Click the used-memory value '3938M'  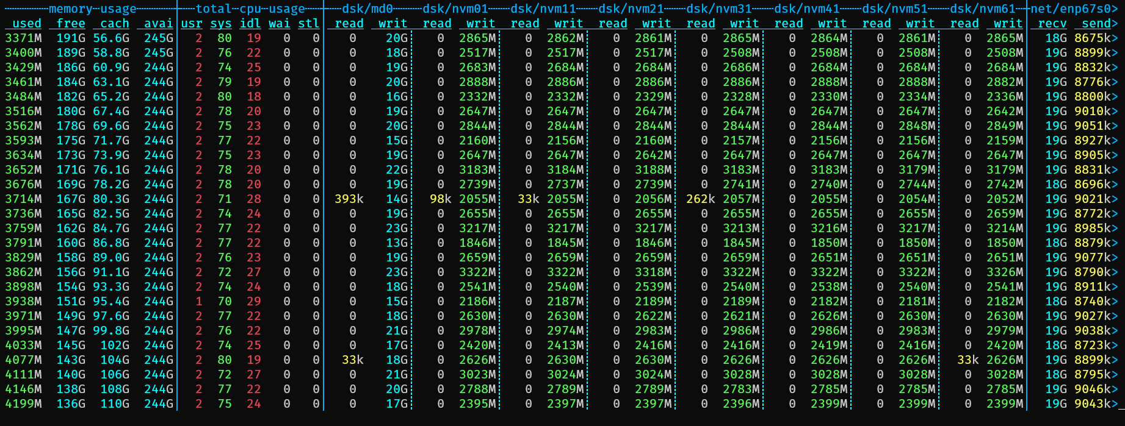[23, 301]
